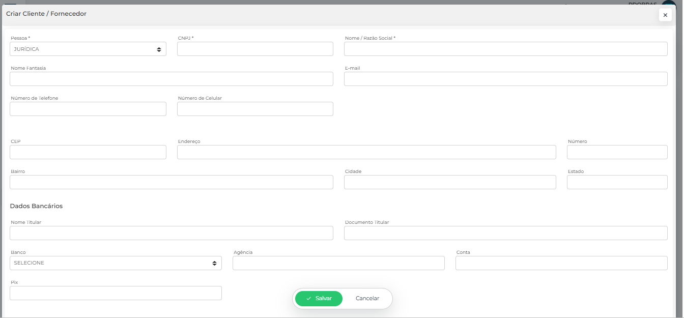Image resolution: width=684 pixels, height=318 pixels.
Task: Focus the CNPJ input field
Action: point(255,49)
